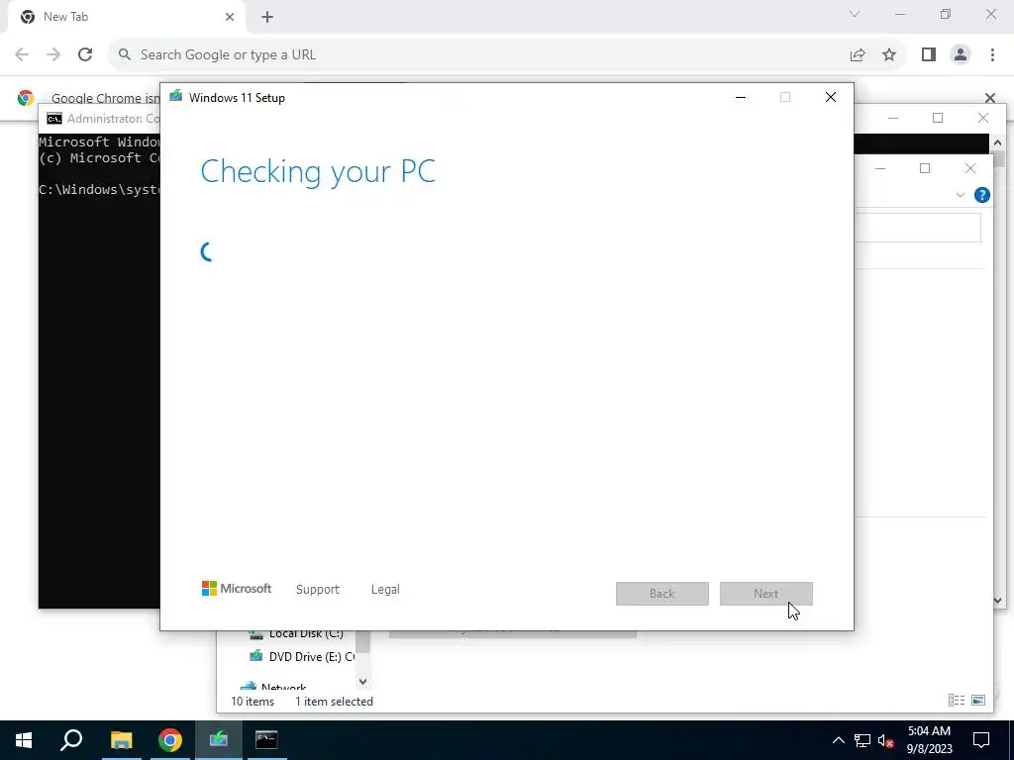Open taskbar search
Screen dimensions: 1014x760
71,740
